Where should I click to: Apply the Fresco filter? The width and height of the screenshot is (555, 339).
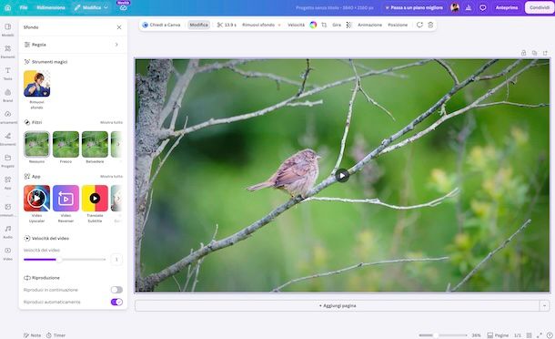[x=66, y=144]
